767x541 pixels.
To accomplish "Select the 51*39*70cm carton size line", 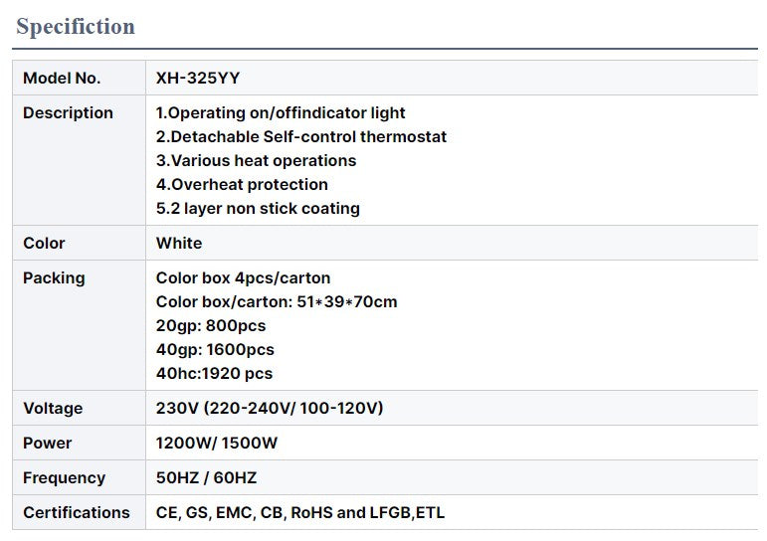I will coord(277,302).
